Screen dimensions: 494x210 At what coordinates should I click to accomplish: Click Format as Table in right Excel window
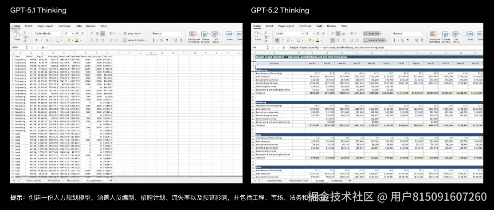tap(446, 37)
